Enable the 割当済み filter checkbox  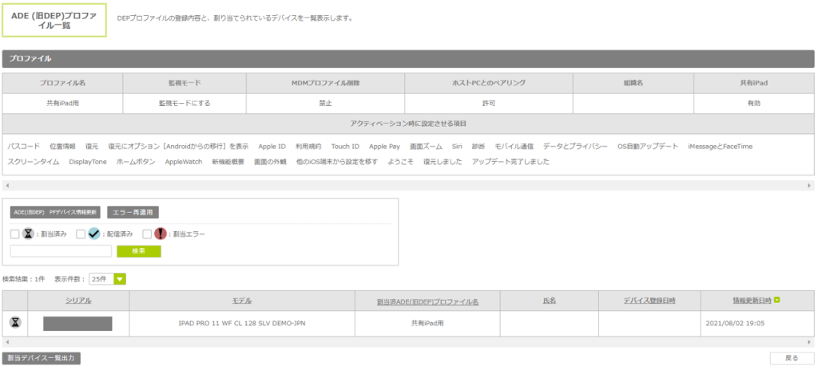tap(15, 234)
